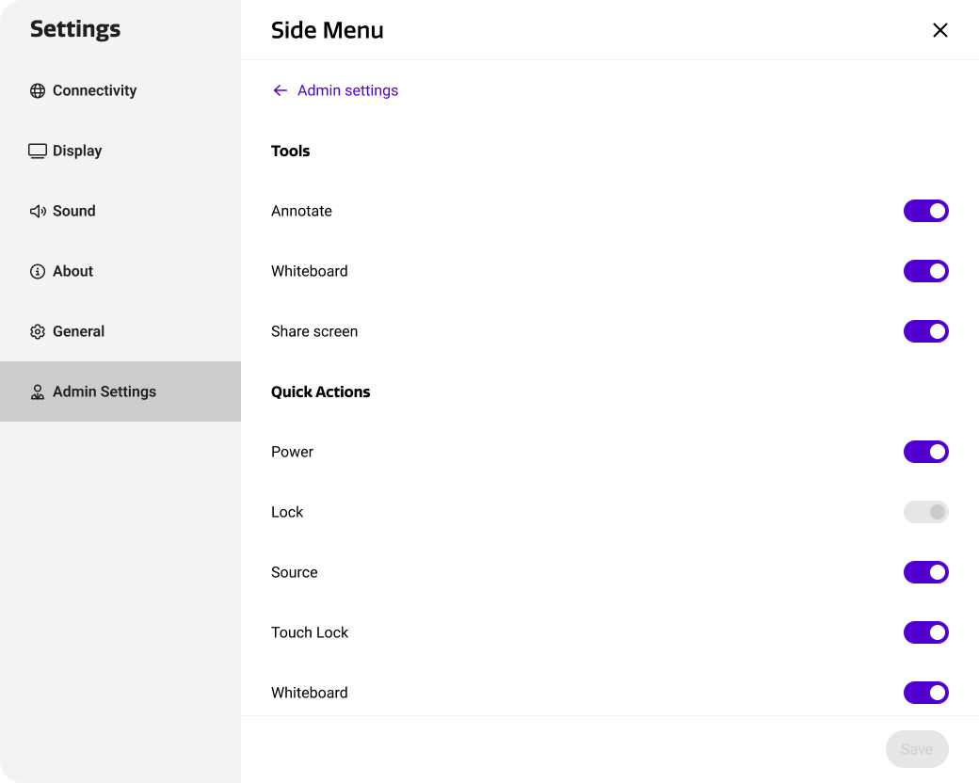Disable the Touch Lock toggle

[925, 632]
